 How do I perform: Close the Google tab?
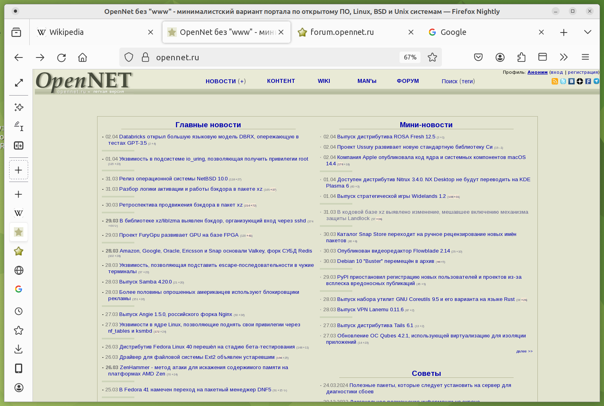[x=541, y=32]
